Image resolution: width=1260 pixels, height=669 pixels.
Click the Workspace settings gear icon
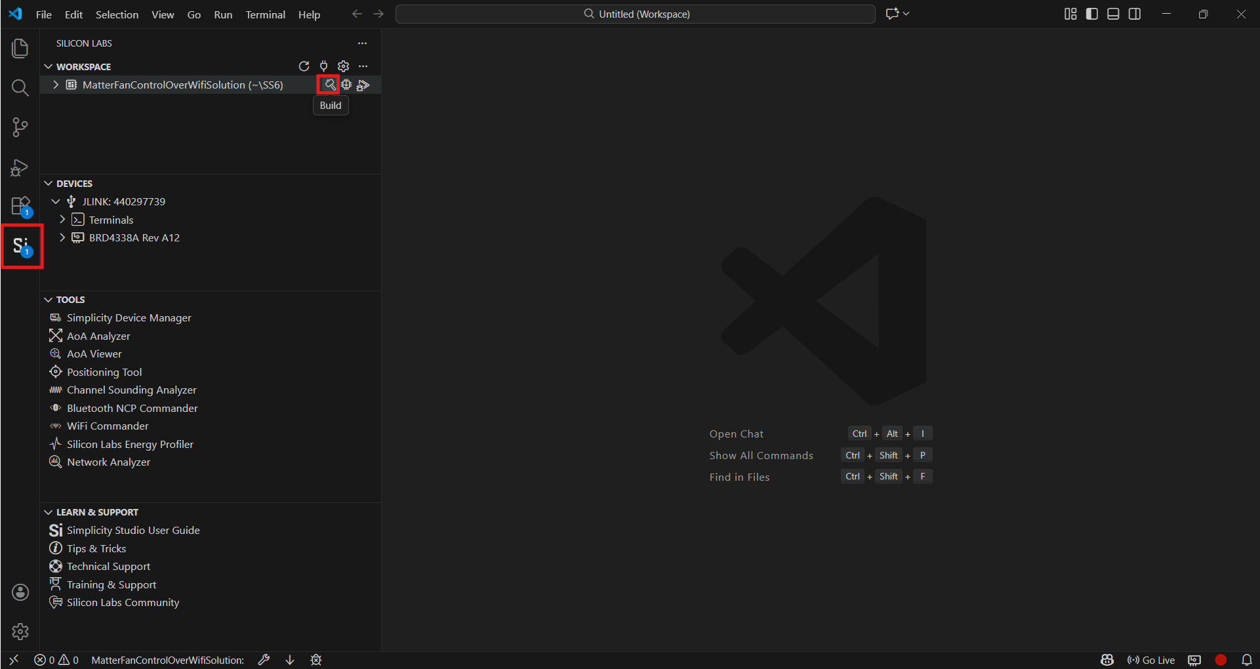pyautogui.click(x=343, y=66)
